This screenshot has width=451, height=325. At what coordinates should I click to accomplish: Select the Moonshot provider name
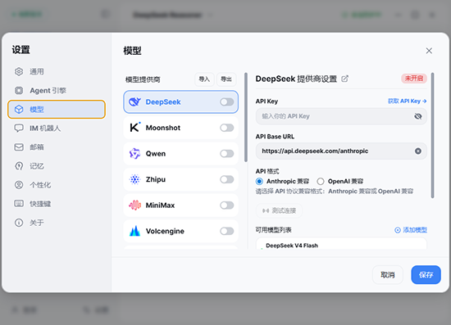click(x=163, y=128)
